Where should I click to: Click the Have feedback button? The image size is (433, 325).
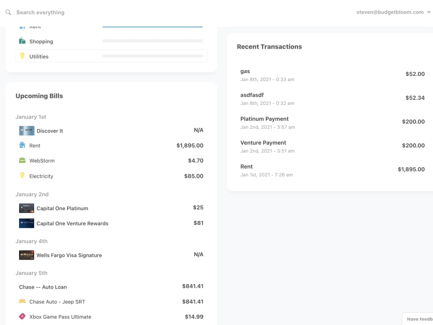click(419, 318)
